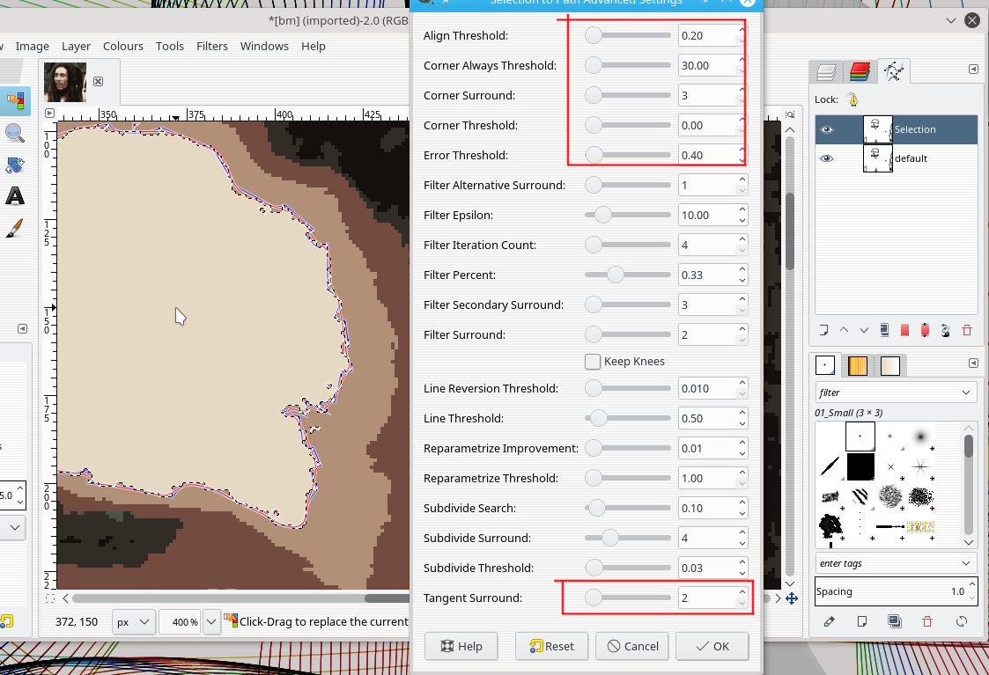Hide the Selection path via its eye icon
Image resolution: width=989 pixels, height=675 pixels.
click(827, 129)
